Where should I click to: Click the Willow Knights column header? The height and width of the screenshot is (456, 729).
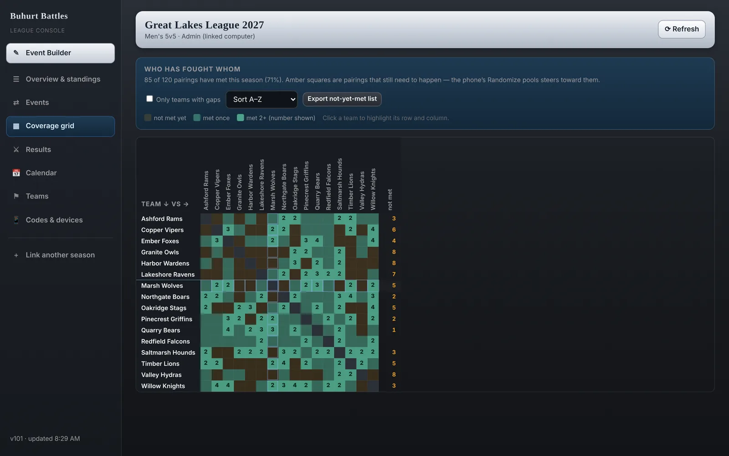tap(373, 189)
